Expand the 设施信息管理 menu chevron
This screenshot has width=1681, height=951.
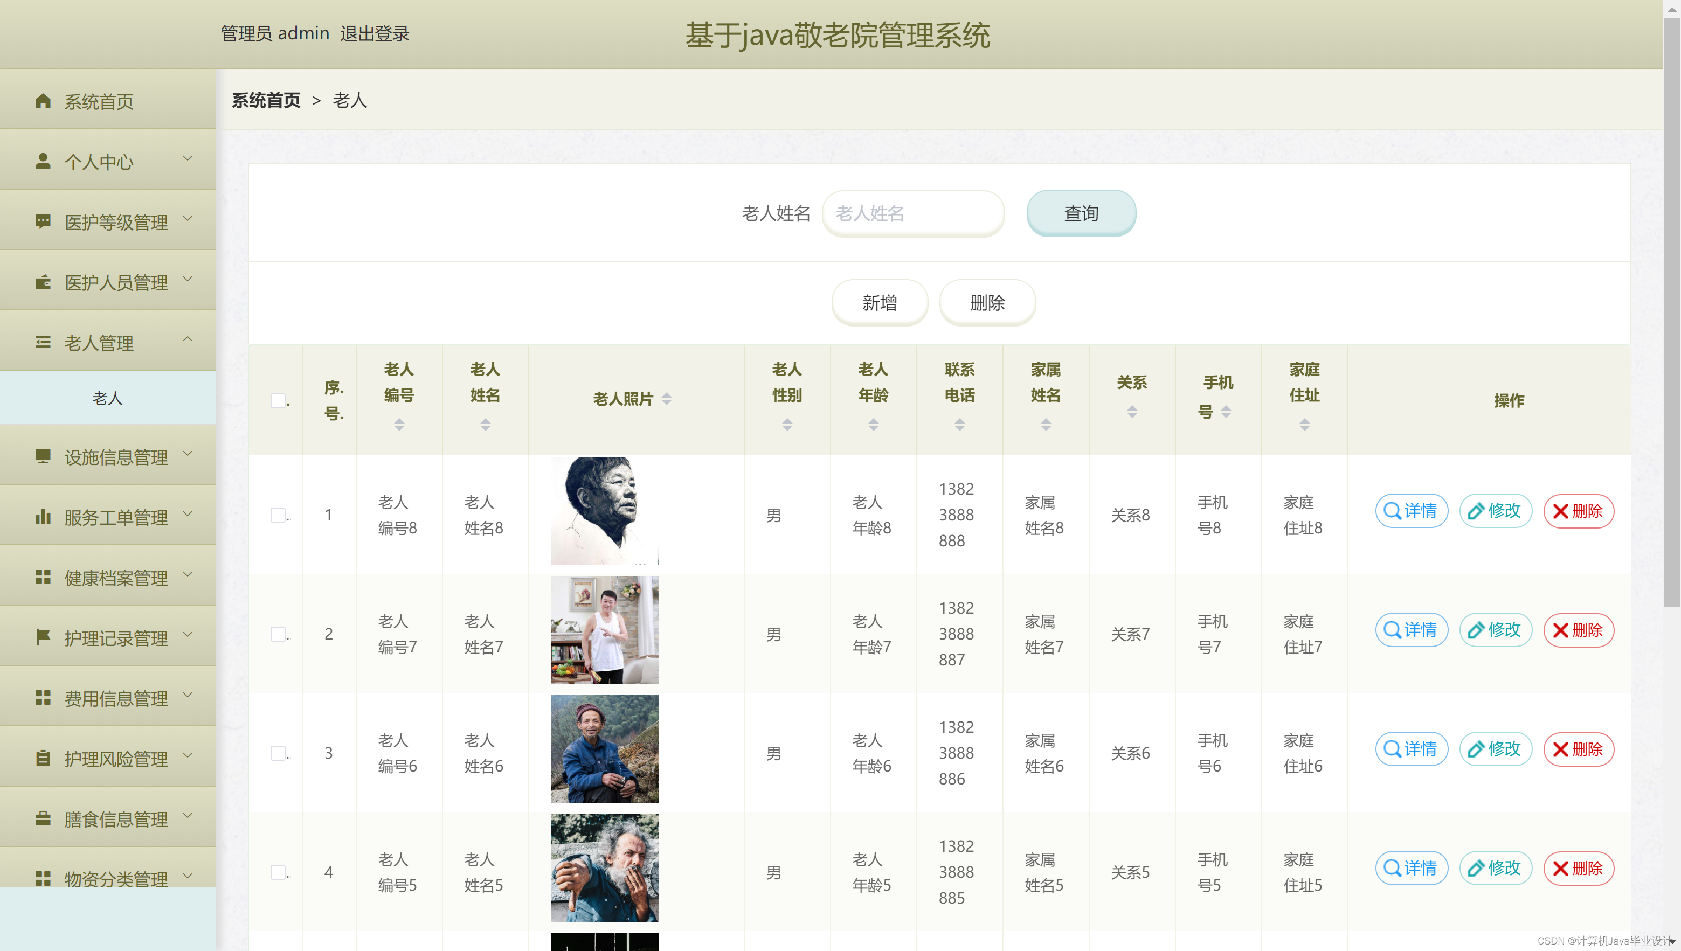[188, 454]
